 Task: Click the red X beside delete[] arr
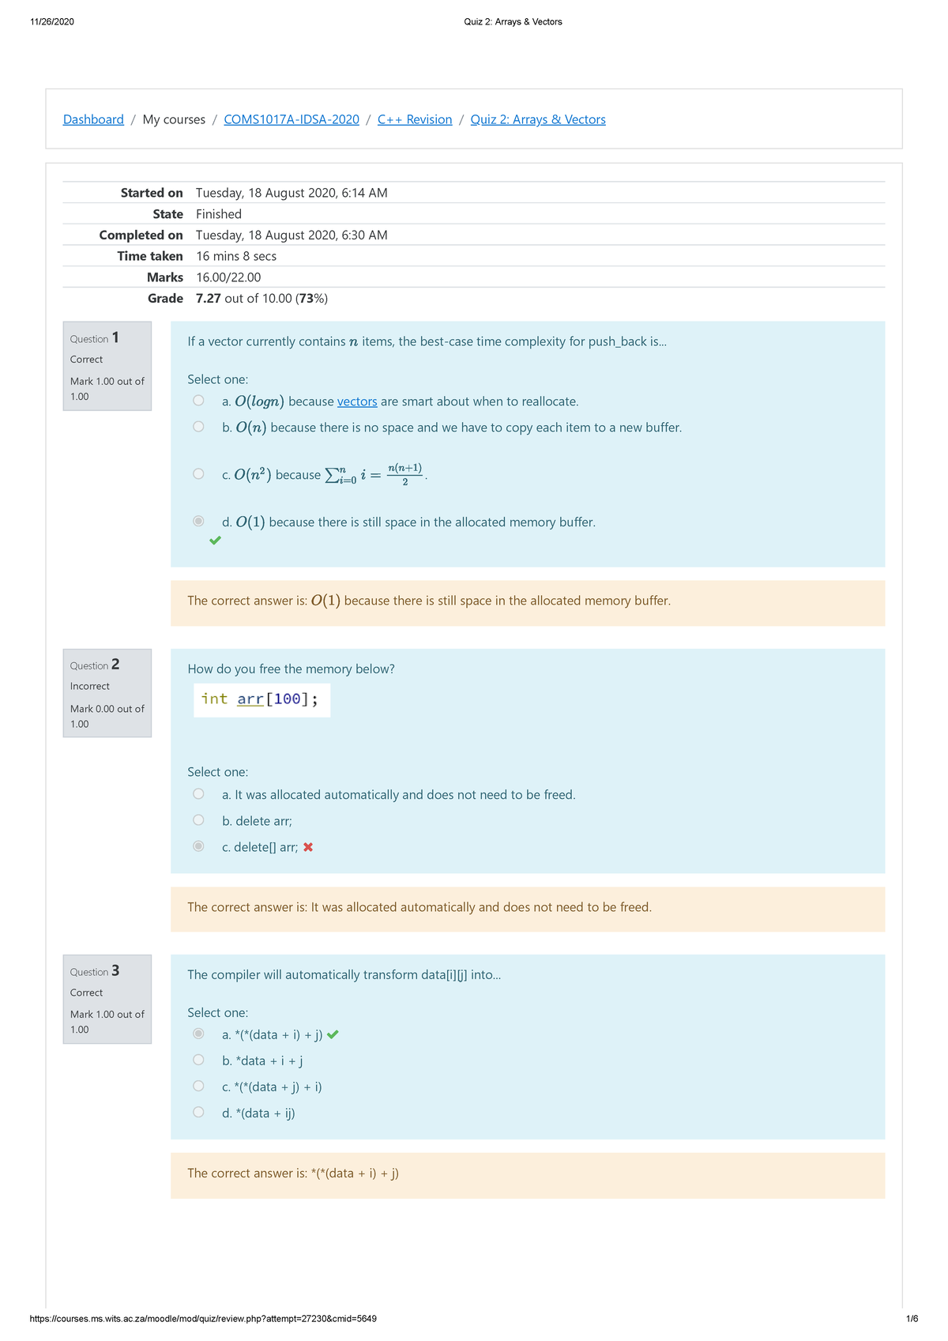pyautogui.click(x=308, y=847)
